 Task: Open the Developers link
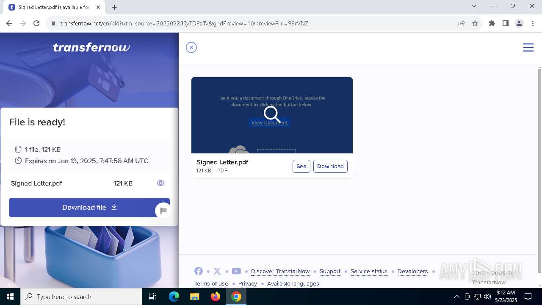pos(412,271)
